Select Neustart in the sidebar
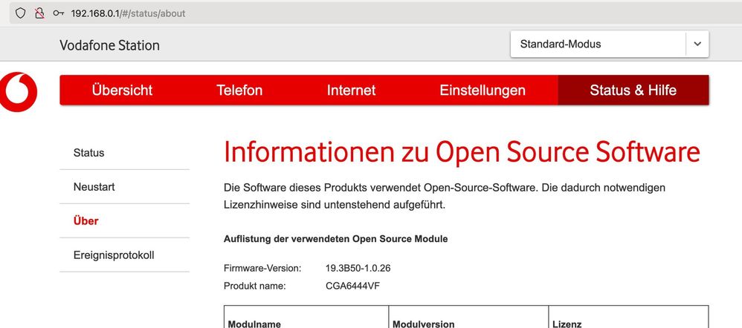The height and width of the screenshot is (328, 742). (124, 187)
